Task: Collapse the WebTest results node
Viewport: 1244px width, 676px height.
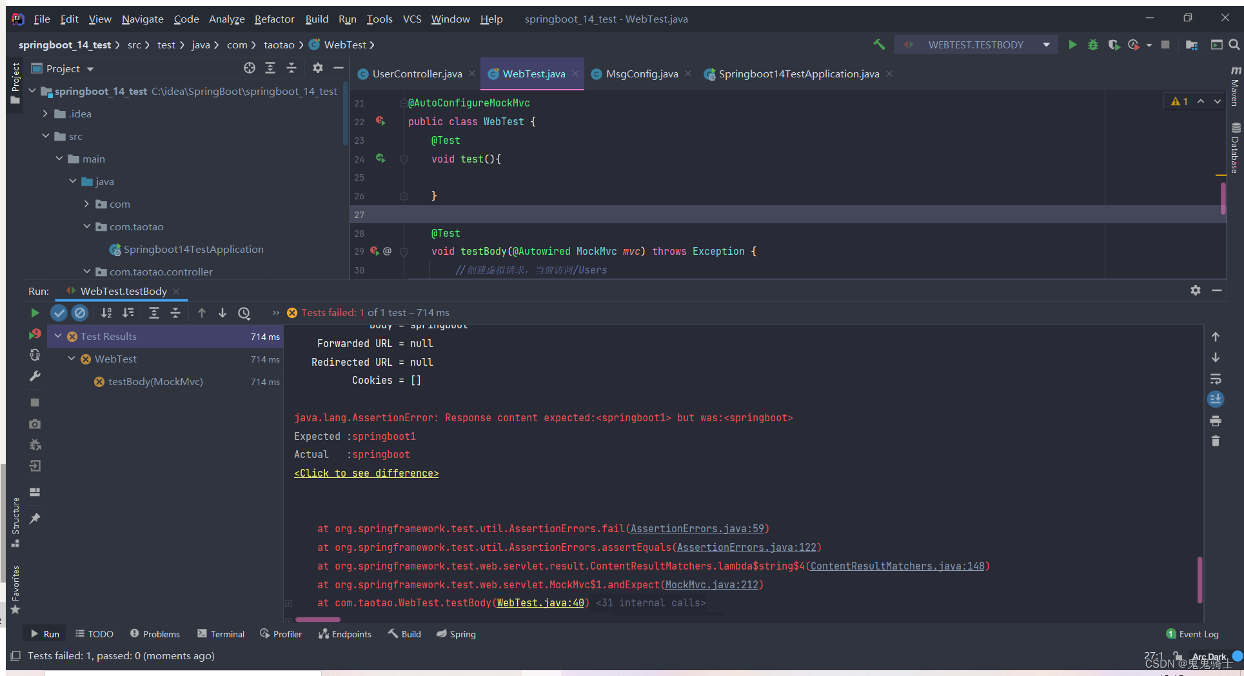Action: pos(72,359)
